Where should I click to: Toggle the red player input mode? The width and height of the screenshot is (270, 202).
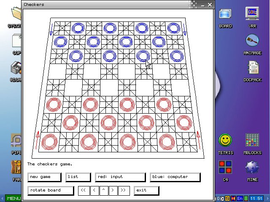pyautogui.click(x=120, y=177)
